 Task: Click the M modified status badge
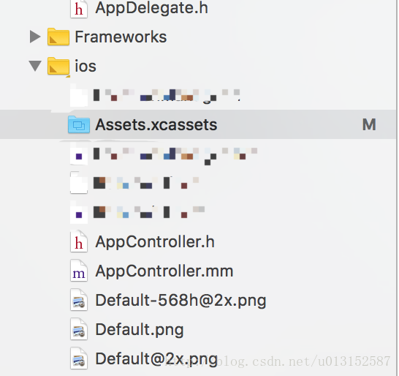click(369, 124)
